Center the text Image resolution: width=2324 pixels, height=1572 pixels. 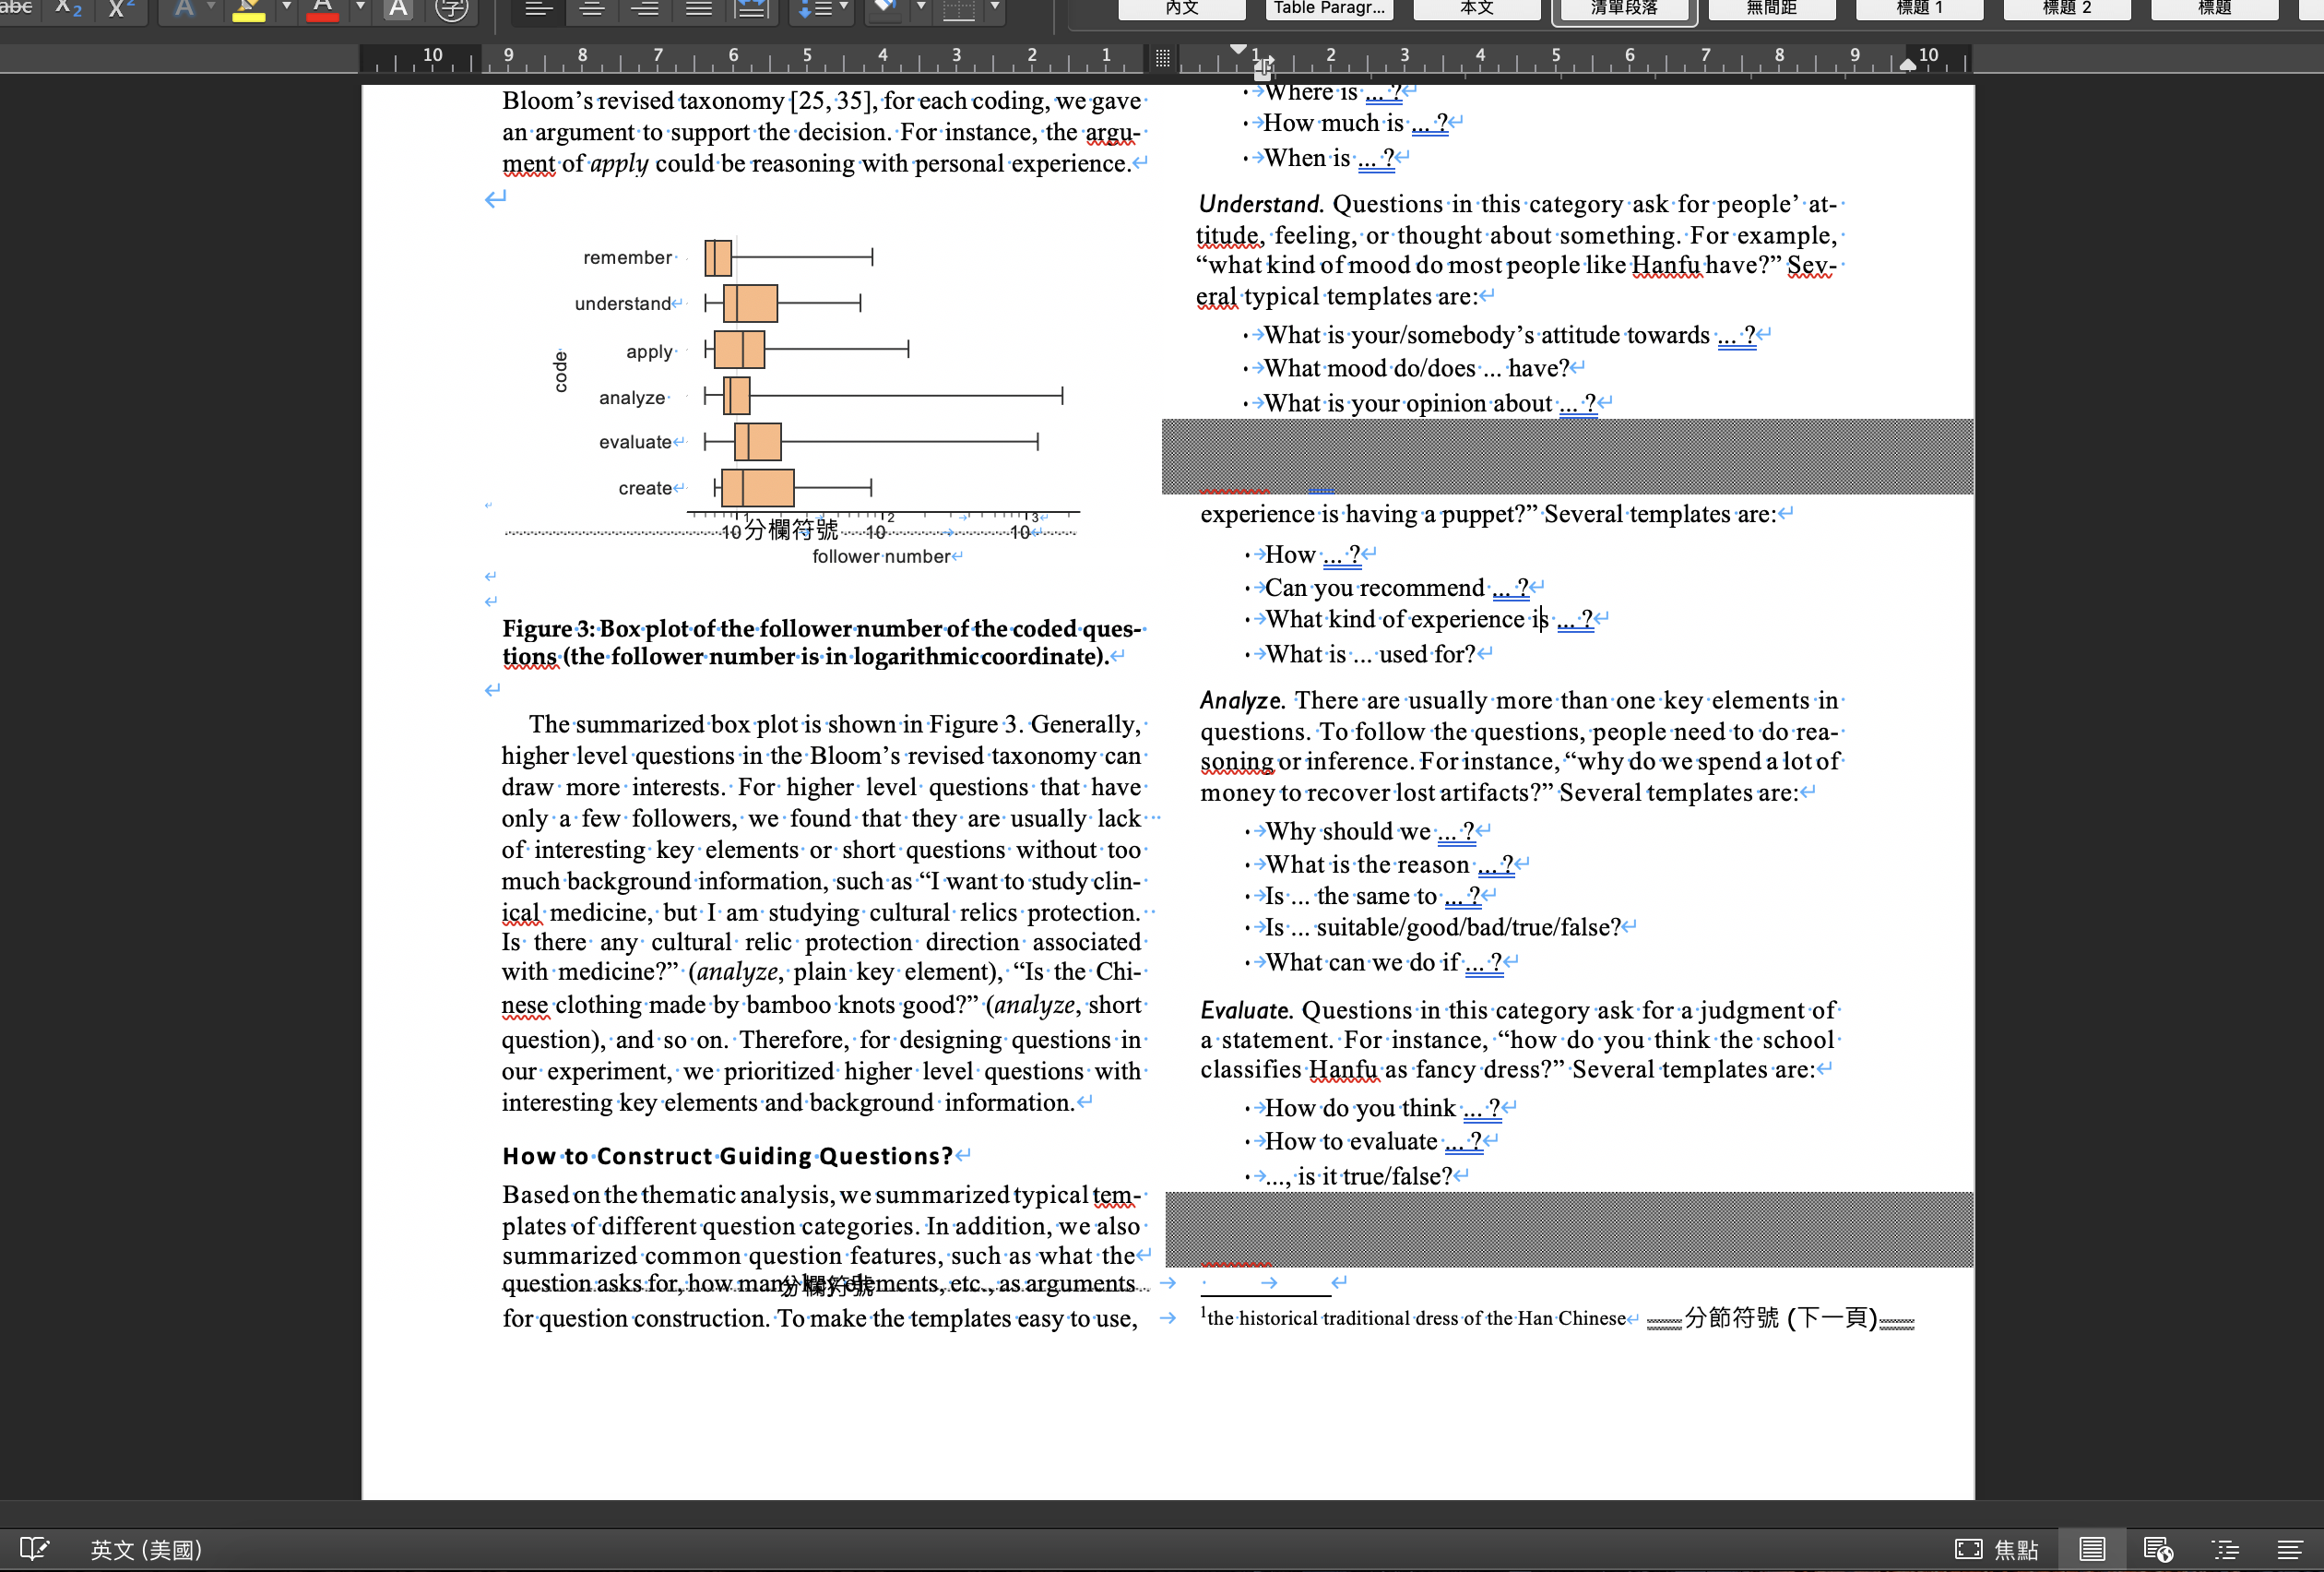point(591,8)
